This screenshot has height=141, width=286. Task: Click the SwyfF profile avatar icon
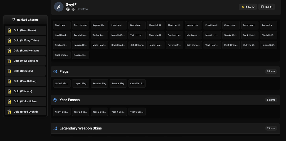point(59,7)
